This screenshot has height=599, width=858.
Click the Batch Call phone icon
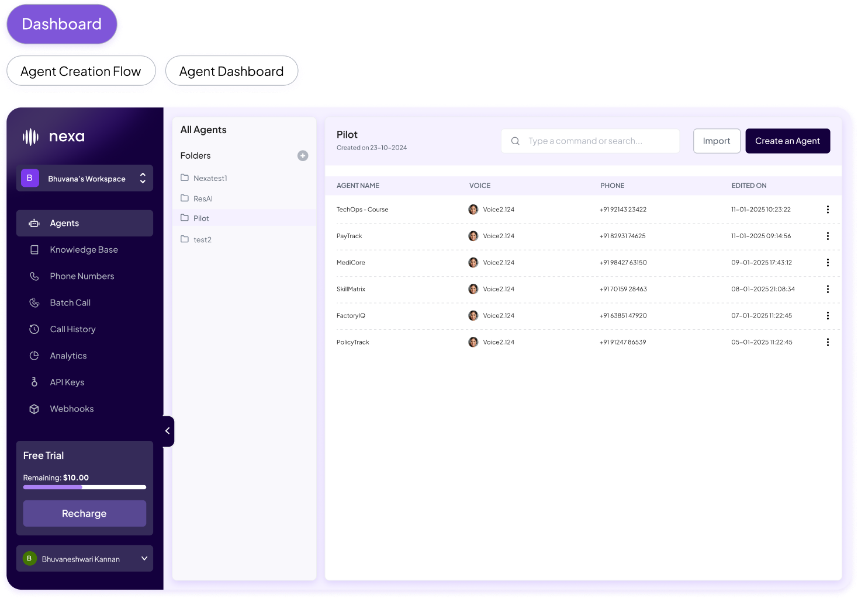pos(34,302)
